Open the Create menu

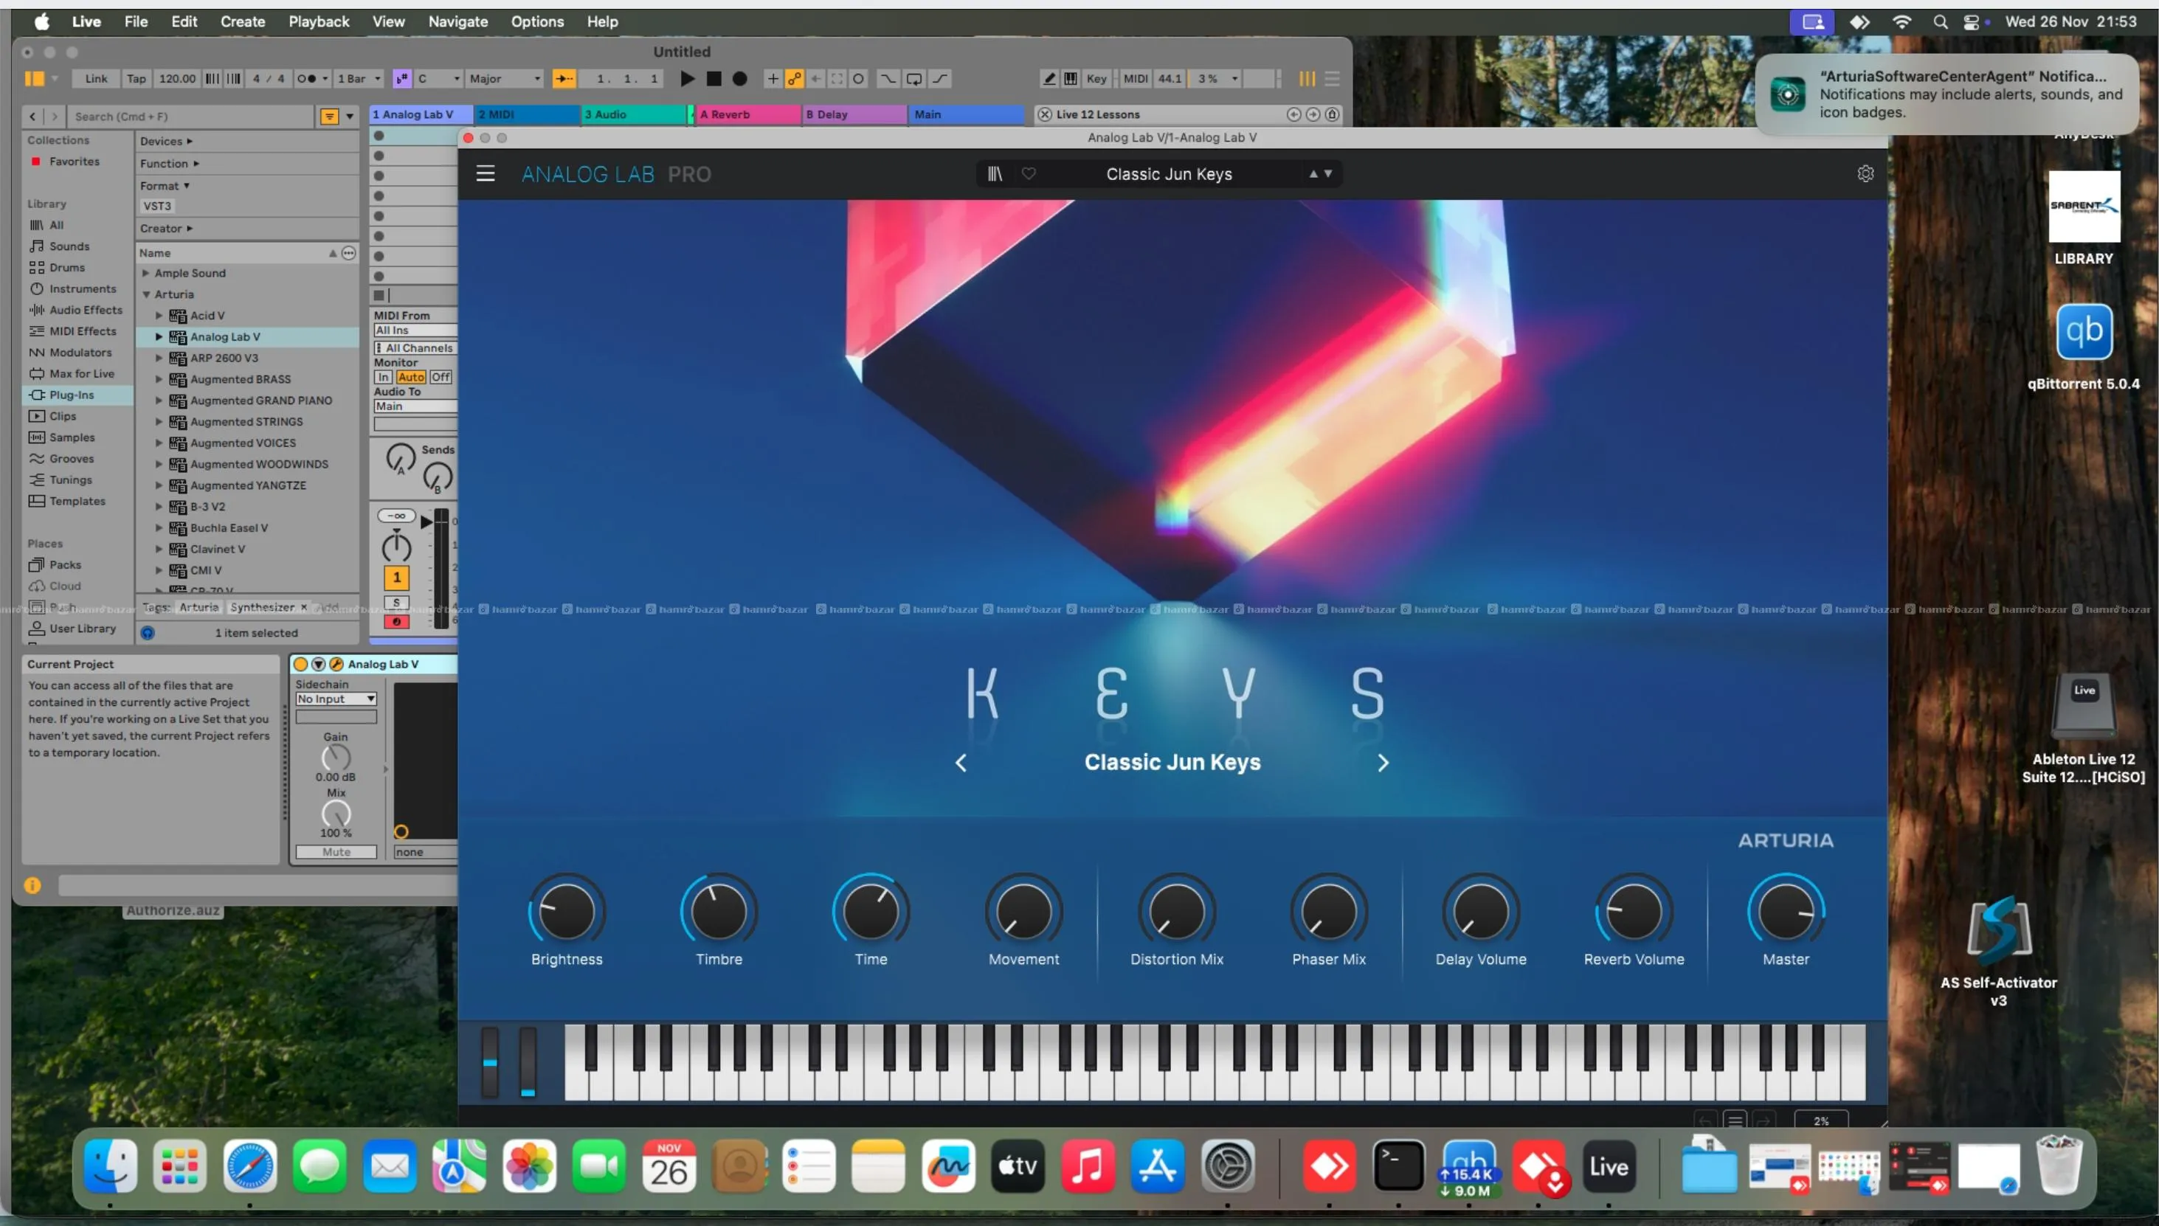click(243, 21)
